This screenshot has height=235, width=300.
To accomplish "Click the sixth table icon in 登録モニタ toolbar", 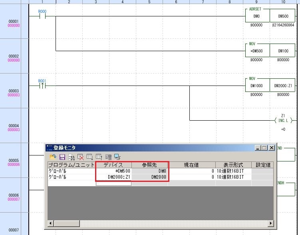I will pos(99,157).
